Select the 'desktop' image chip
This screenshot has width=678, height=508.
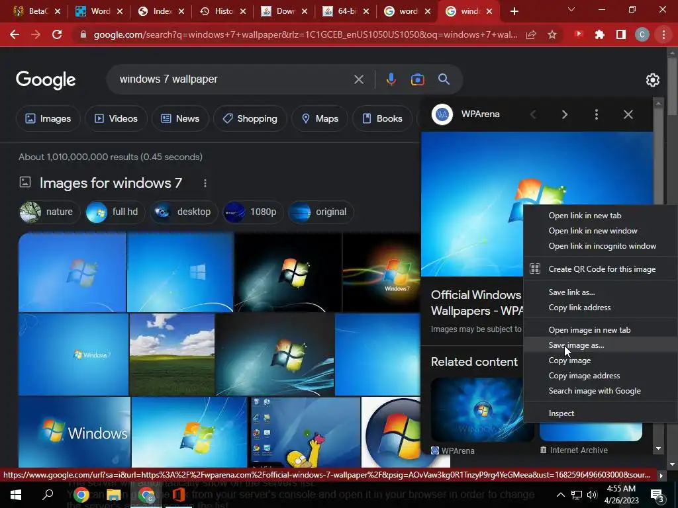184,212
